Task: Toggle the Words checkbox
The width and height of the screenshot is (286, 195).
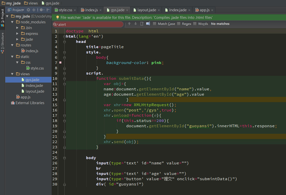Action: (195, 24)
